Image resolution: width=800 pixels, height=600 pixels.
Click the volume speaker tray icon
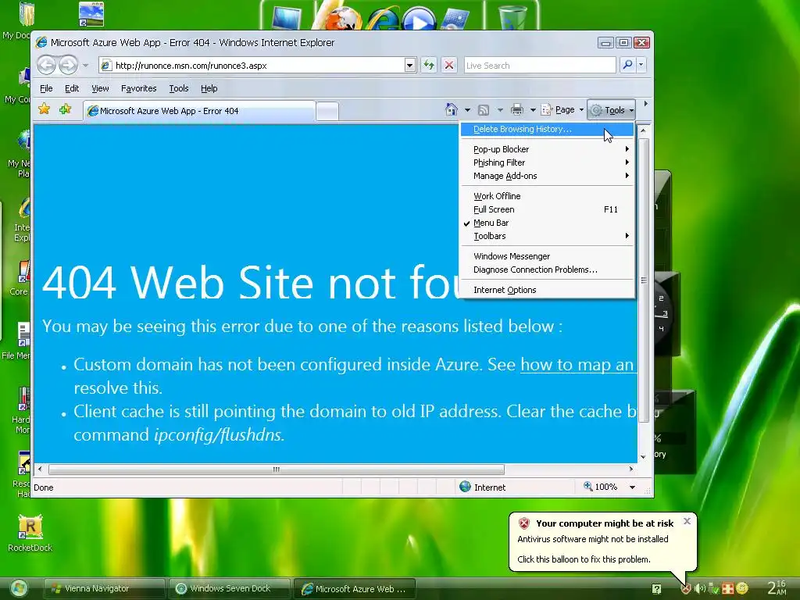[700, 589]
